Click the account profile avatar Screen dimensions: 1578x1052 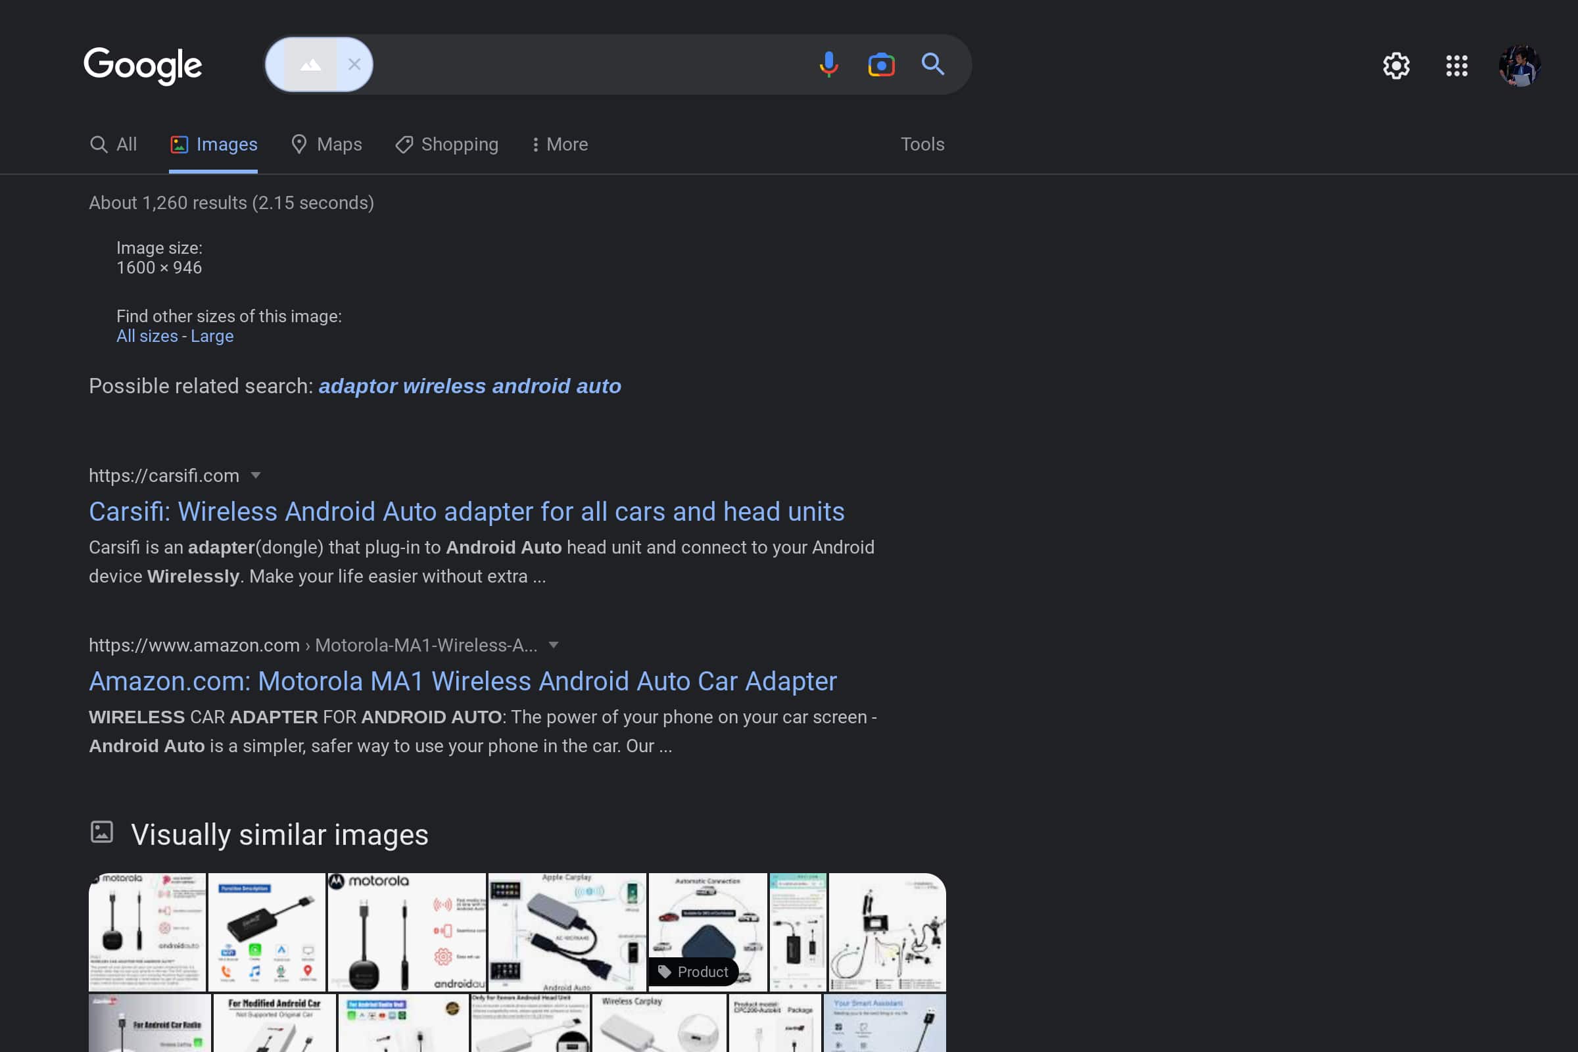(x=1519, y=66)
